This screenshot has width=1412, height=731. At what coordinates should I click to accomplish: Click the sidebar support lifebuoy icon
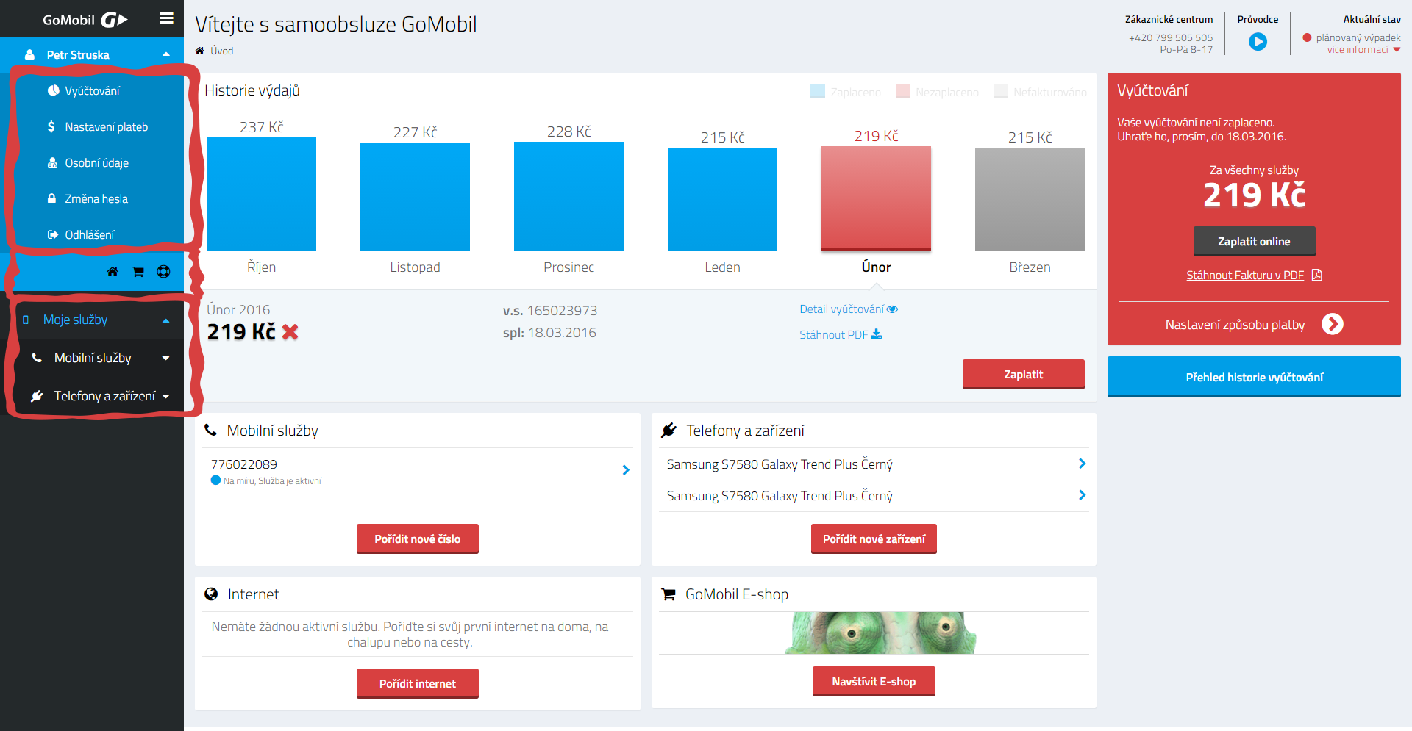tap(163, 272)
